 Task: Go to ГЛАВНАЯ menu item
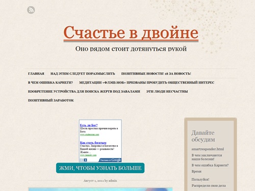[x=36, y=74]
